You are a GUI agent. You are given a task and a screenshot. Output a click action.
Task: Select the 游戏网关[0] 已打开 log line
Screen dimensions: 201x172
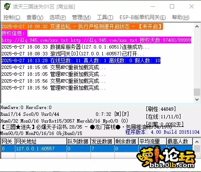pos(73,54)
